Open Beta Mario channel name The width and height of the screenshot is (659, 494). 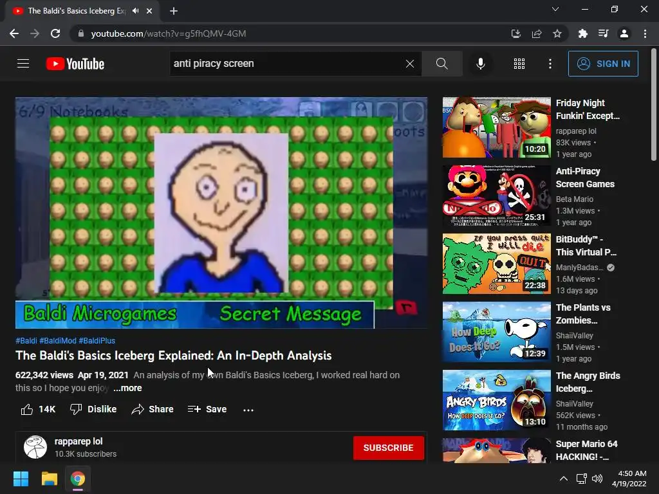click(575, 199)
